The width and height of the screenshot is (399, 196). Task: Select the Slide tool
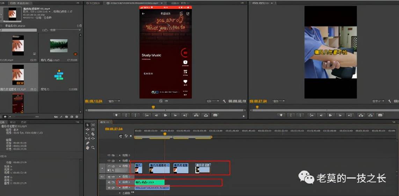[93, 138]
